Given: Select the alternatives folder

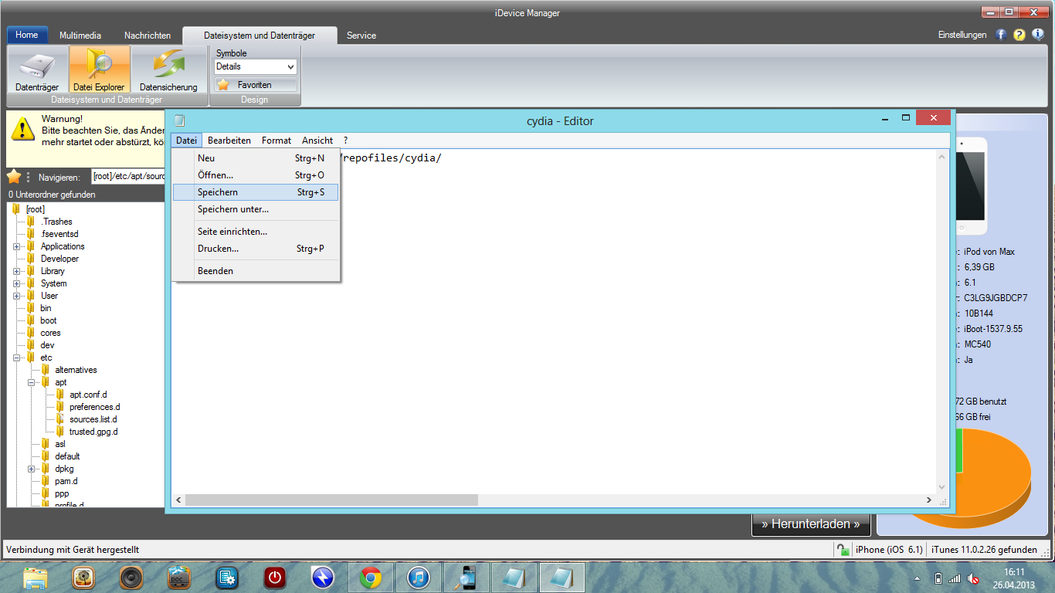Looking at the screenshot, I should tap(76, 370).
